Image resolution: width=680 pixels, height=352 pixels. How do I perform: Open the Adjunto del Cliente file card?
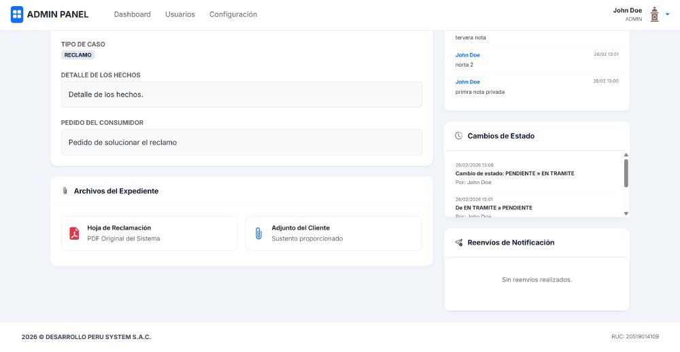[333, 233]
